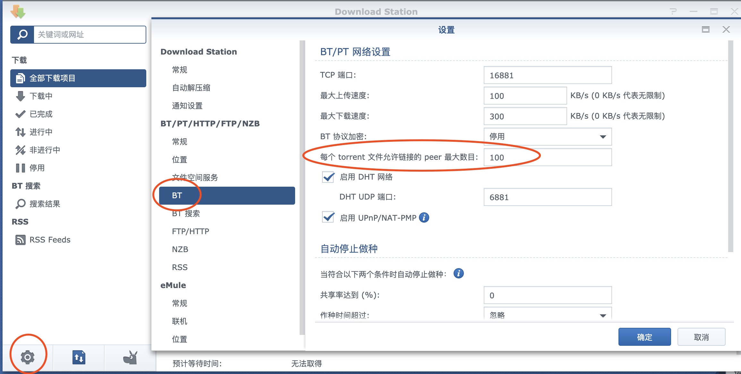The width and height of the screenshot is (741, 374).
Task: Show 全部下载项目 list
Action: click(x=78, y=78)
